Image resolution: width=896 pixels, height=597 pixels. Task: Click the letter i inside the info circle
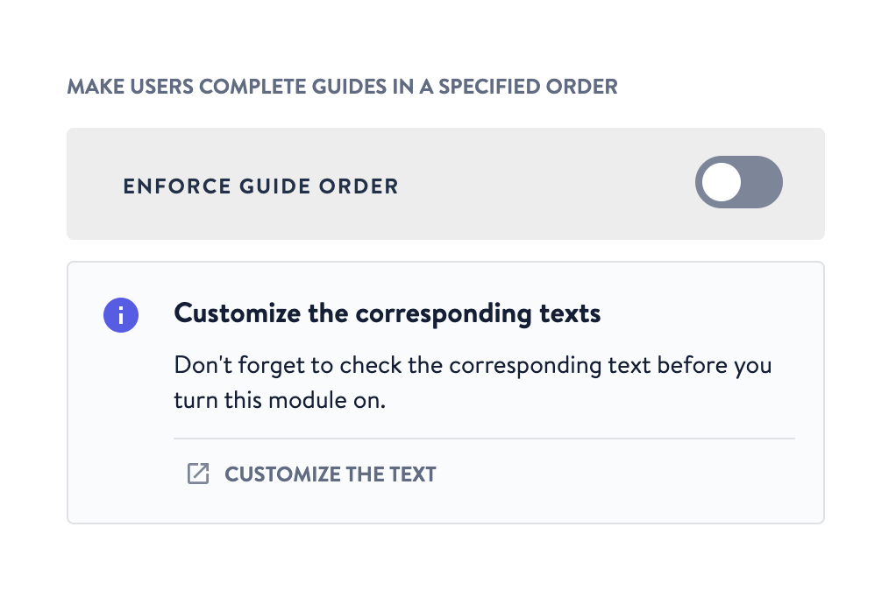[x=121, y=315]
